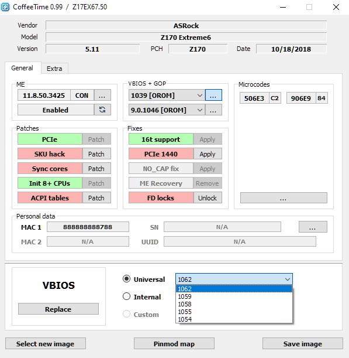Image resolution: width=349 pixels, height=358 pixels.
Task: Click ME version 11.8.50.3425
Action: point(44,95)
